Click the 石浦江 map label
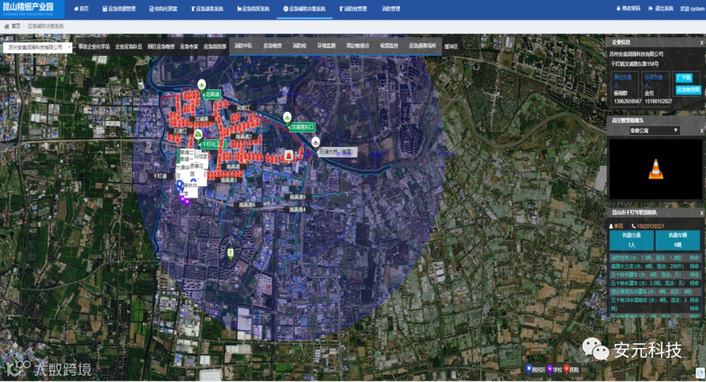Screen dimensions: 706x382 coord(180,131)
